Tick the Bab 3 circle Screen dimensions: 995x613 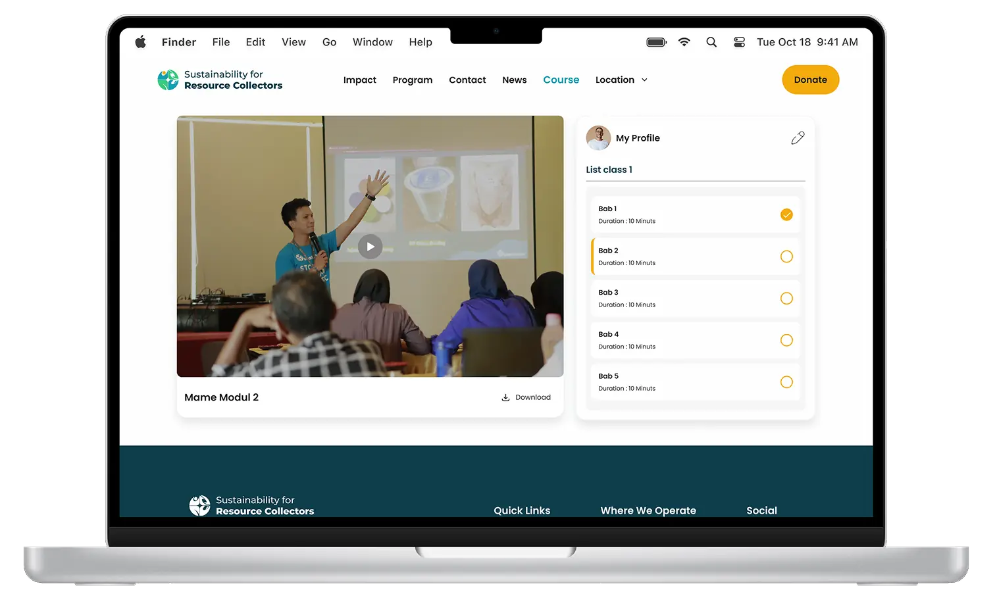[786, 299]
